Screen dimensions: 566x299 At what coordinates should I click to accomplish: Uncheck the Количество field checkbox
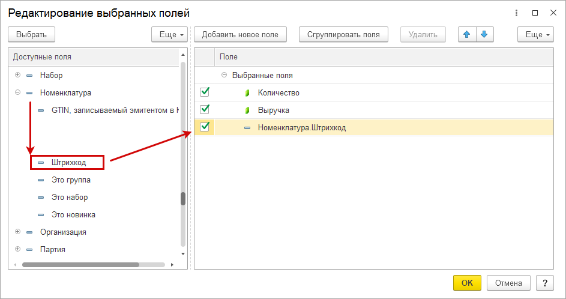(205, 92)
